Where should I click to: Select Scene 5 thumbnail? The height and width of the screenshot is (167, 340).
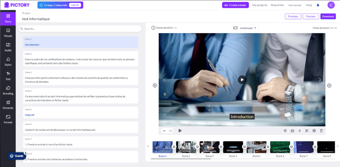click(256, 147)
